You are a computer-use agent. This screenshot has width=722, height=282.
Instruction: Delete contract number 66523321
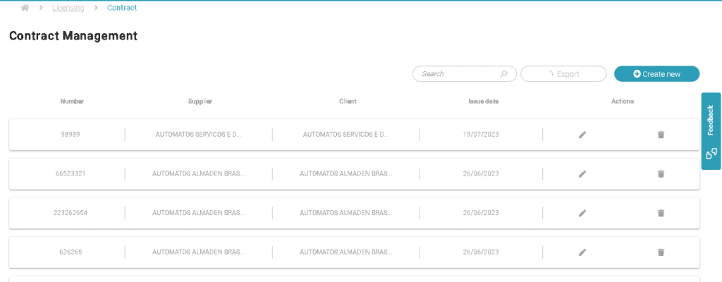(661, 173)
